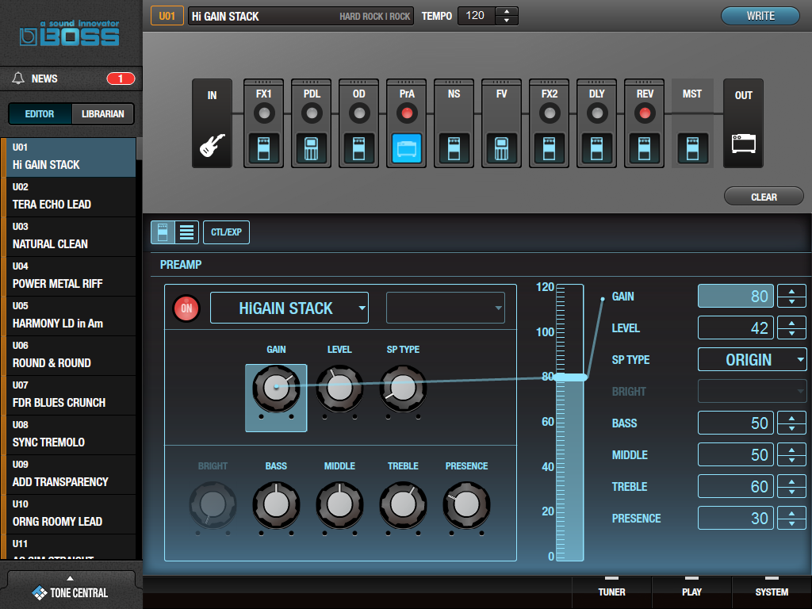Open the SP TYPE ORIGIN dropdown
The image size is (812, 609).
[x=752, y=359]
